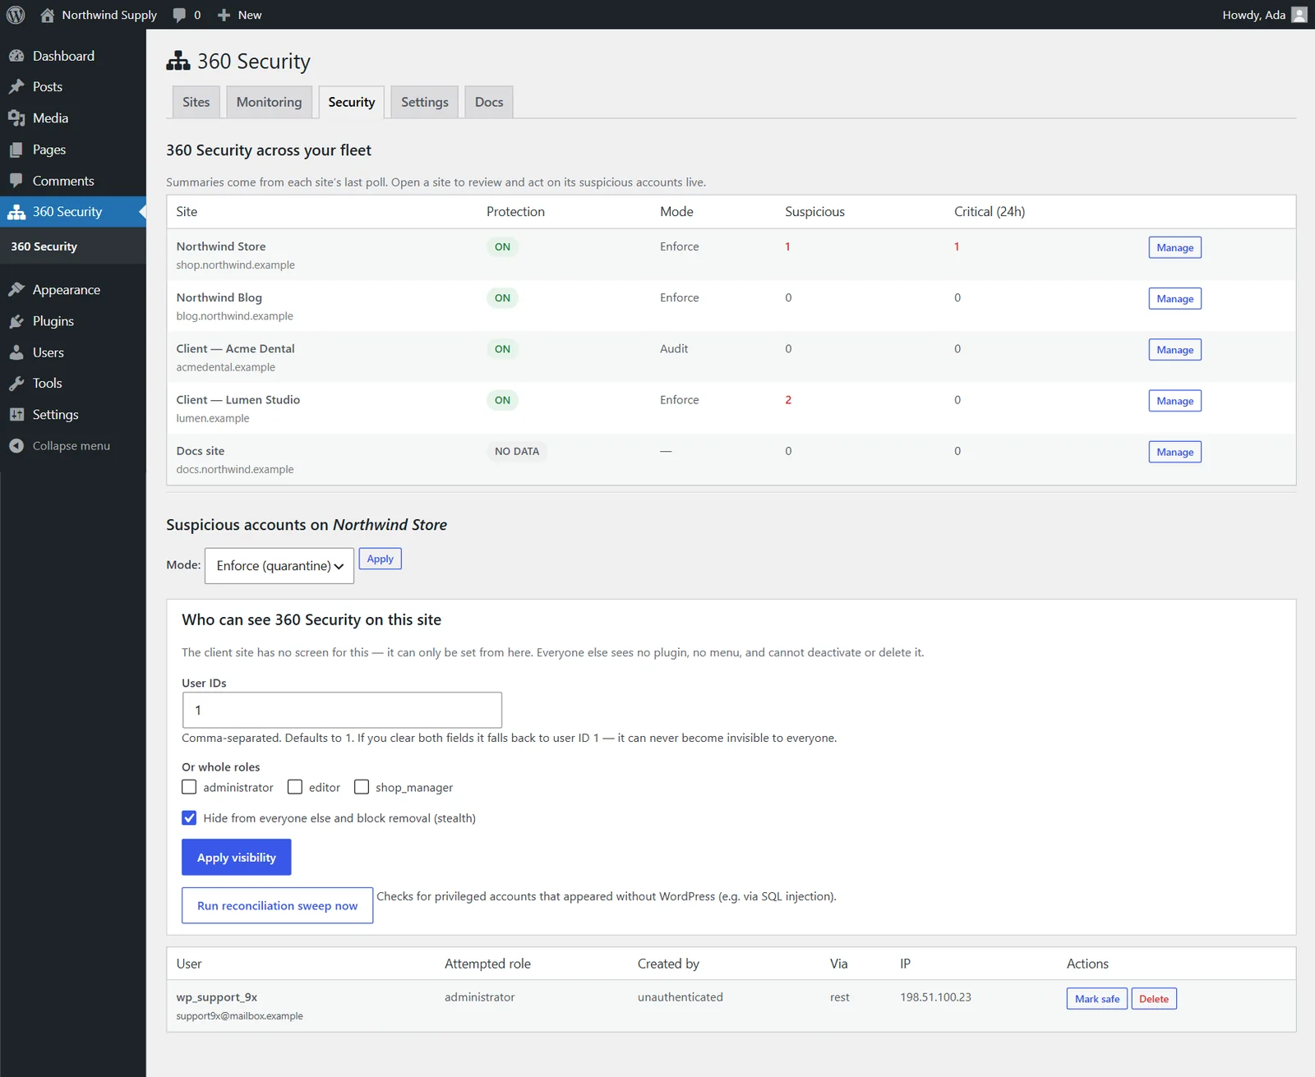
Task: Click the Pages icon in sidebar
Action: (16, 150)
